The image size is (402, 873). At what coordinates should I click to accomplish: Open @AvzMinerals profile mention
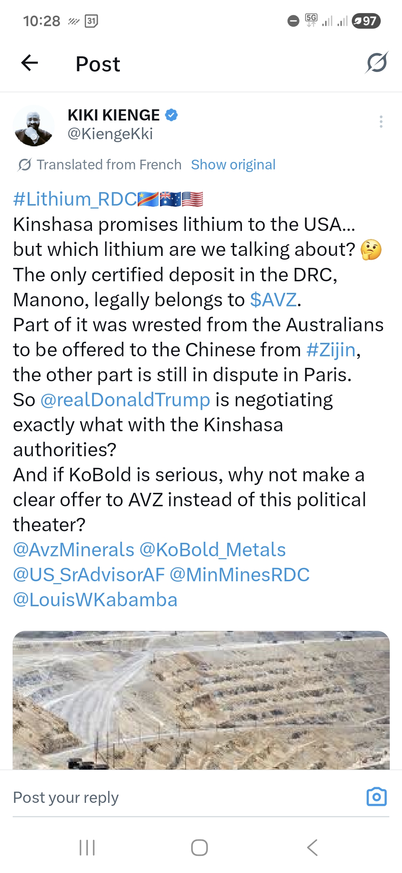[74, 550]
